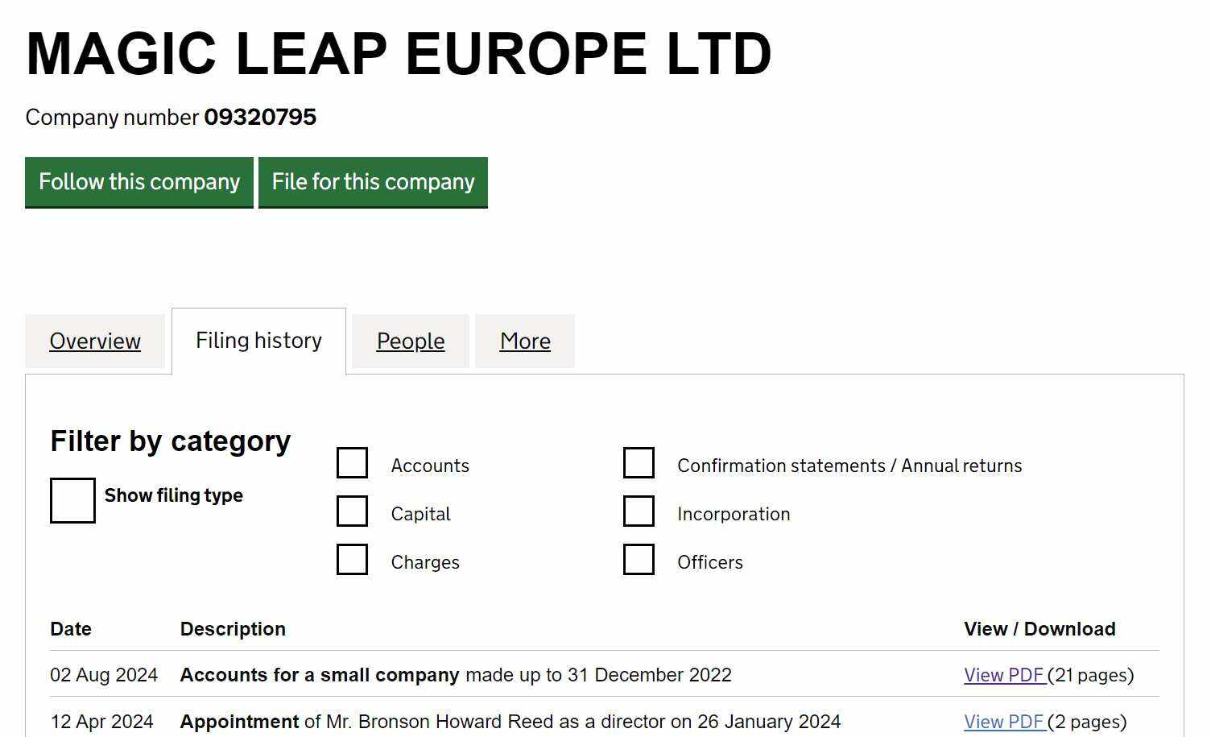View PDF for the 02 Aug 2024 accounts
Image resolution: width=1211 pixels, height=737 pixels.
tap(1003, 675)
